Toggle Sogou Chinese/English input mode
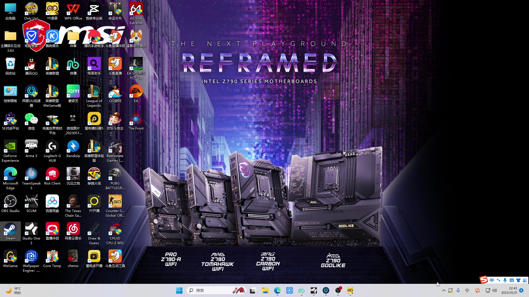This screenshot has width=529, height=297. click(492, 280)
